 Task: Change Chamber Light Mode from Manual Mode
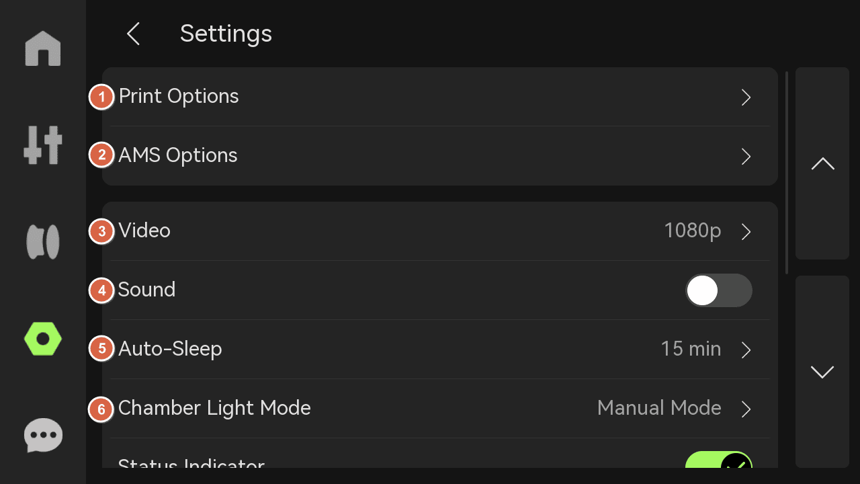(x=675, y=409)
